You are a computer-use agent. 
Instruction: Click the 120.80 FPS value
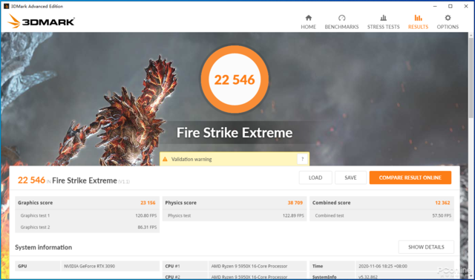146,216
